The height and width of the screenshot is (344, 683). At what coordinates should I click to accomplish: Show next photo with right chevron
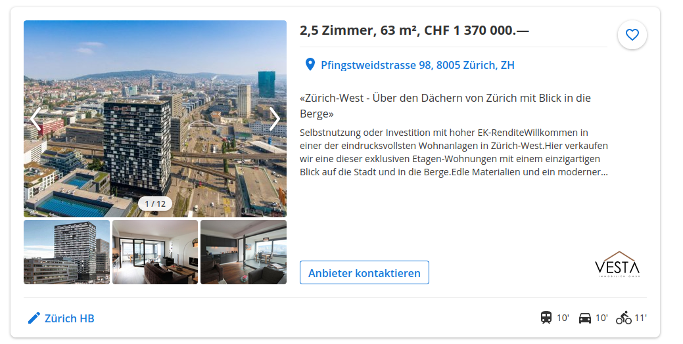pyautogui.click(x=274, y=119)
